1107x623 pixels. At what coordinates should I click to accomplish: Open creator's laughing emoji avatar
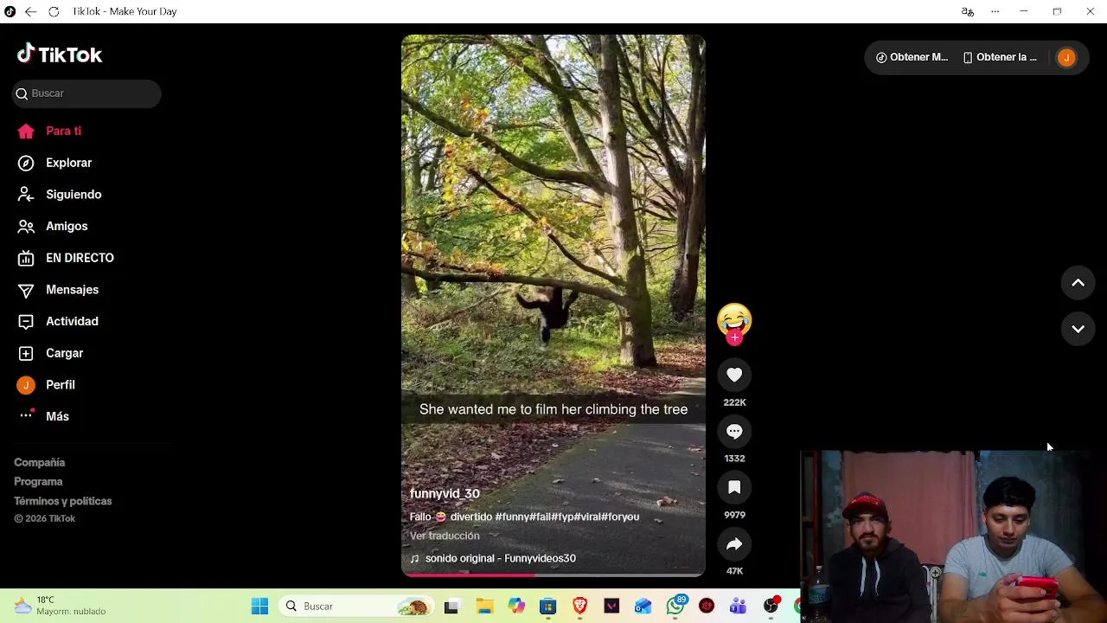coord(734,319)
